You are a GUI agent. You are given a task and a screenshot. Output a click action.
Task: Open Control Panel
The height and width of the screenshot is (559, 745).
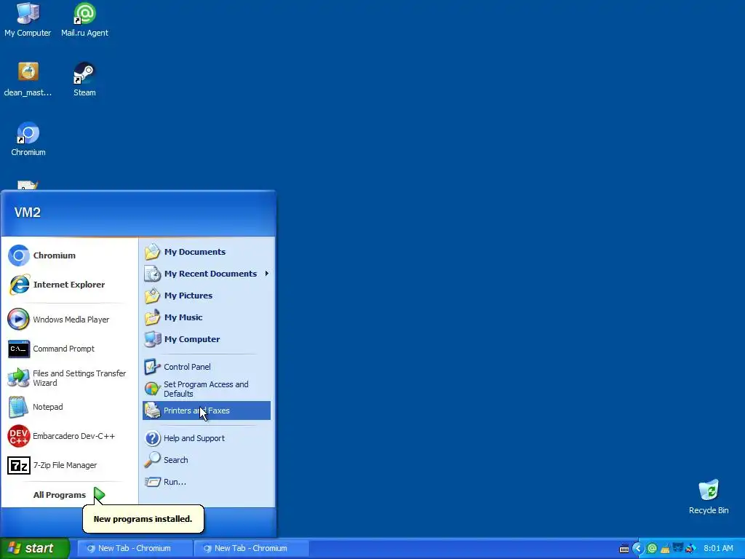point(206,367)
